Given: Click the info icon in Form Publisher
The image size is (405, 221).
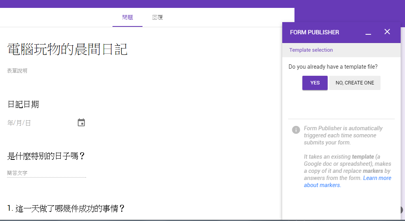Looking at the screenshot, I should click(296, 129).
